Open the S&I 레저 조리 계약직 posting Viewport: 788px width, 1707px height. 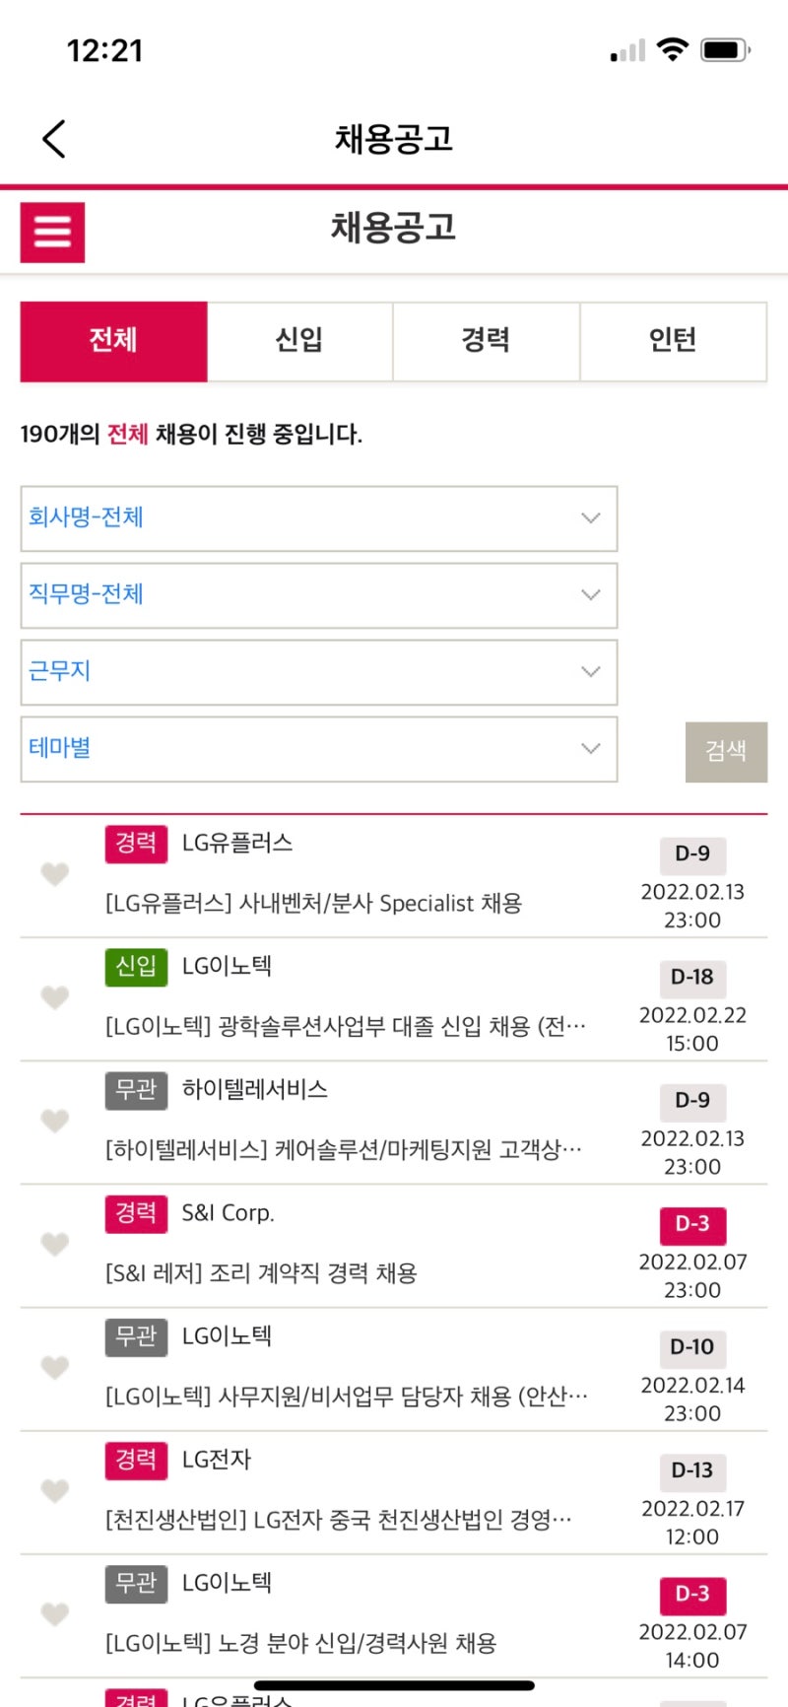[x=261, y=1273]
